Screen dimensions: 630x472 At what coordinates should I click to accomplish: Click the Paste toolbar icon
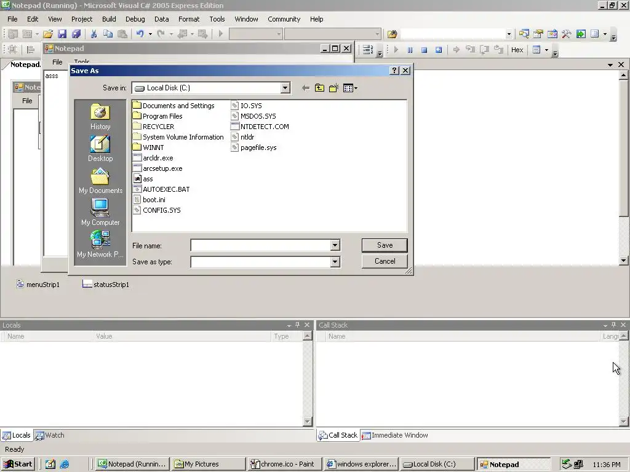click(x=122, y=34)
